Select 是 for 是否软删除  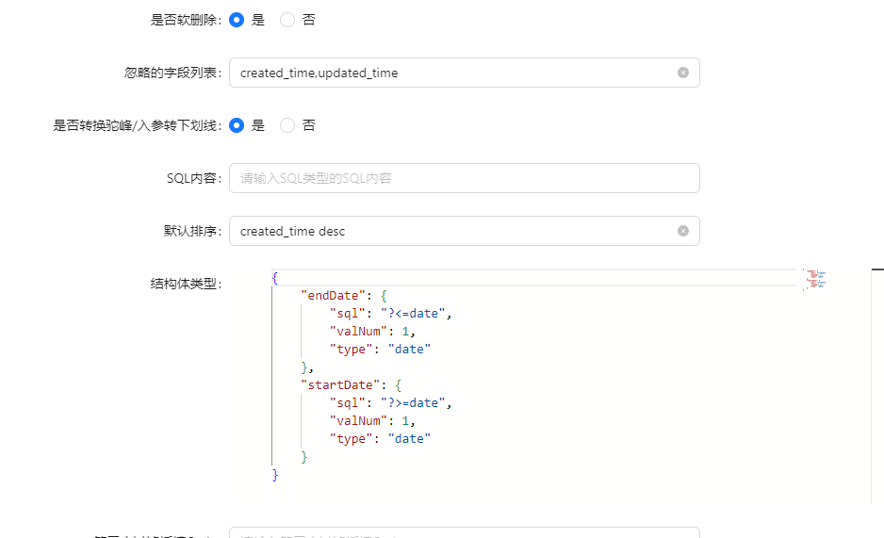[x=237, y=20]
